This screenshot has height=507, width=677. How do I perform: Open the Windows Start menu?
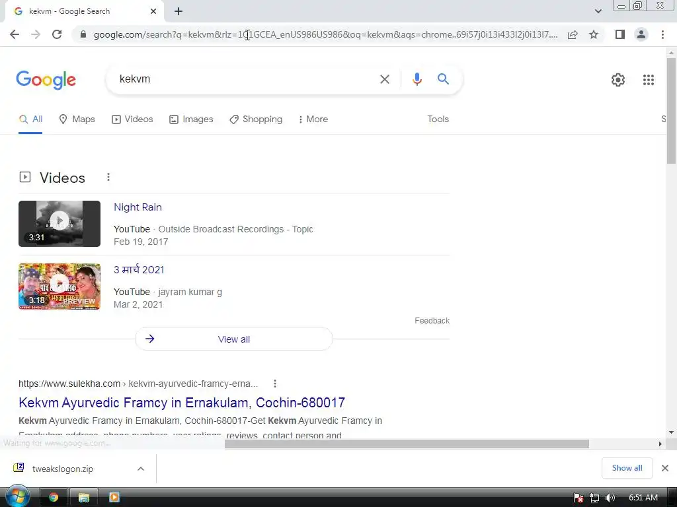pyautogui.click(x=18, y=496)
